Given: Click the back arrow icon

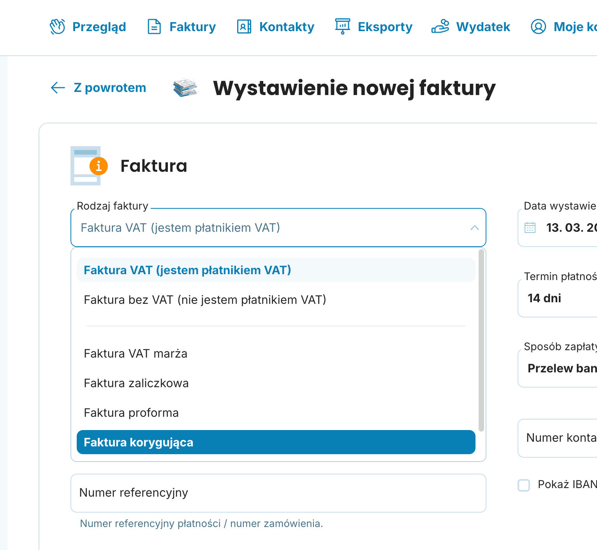Looking at the screenshot, I should tap(58, 88).
